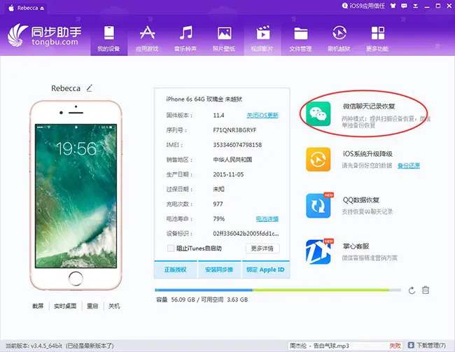Click the 绑定 Apple ID button
This screenshot has width=455, height=352.
coord(265,269)
